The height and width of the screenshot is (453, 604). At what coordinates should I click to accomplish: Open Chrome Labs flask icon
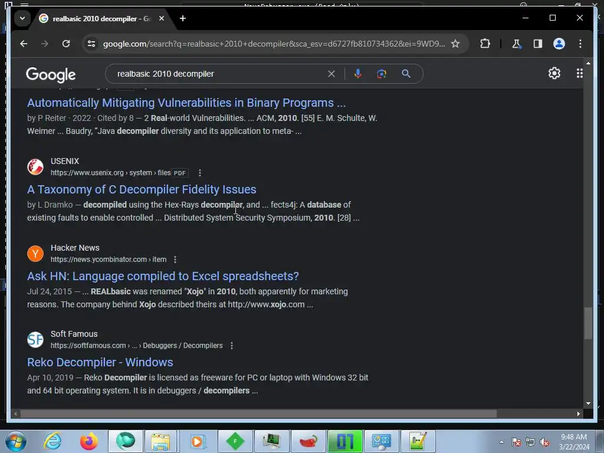(516, 44)
